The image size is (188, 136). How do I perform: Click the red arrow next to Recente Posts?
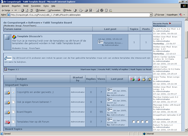(x=170, y=23)
